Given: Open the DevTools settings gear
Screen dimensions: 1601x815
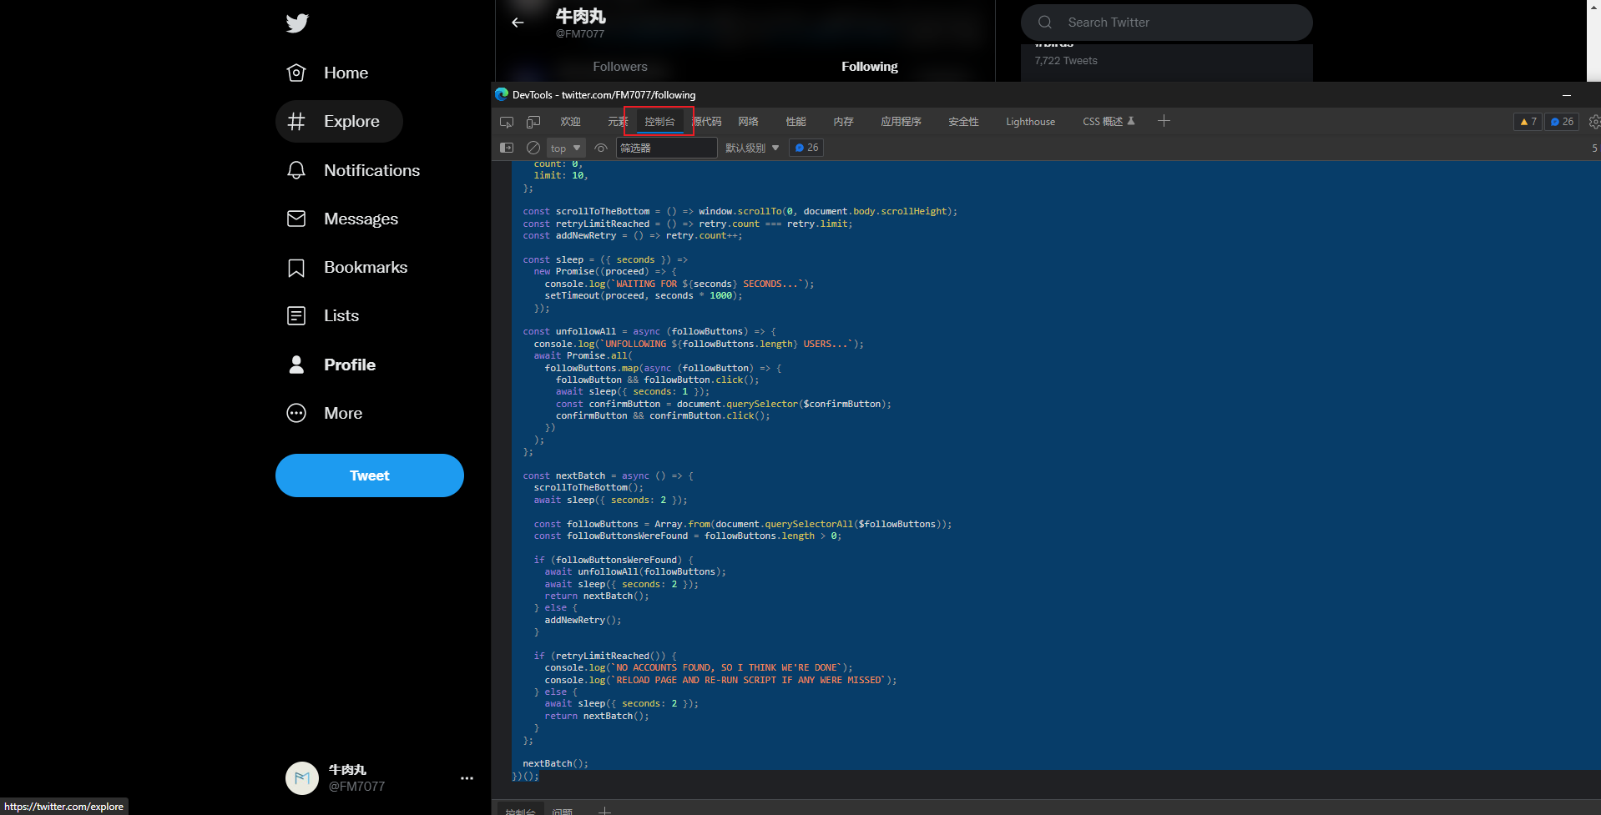Looking at the screenshot, I should coord(1593,122).
